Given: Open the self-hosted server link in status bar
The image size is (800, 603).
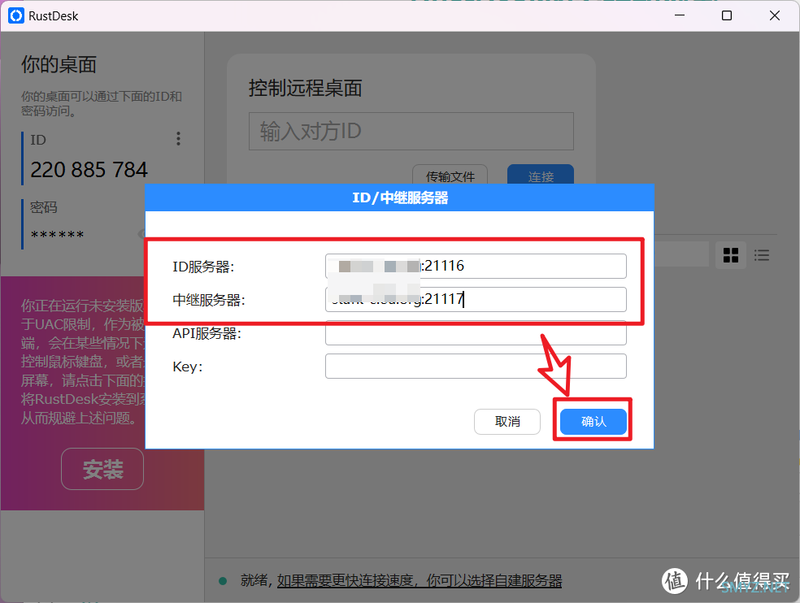Looking at the screenshot, I should pyautogui.click(x=419, y=580).
